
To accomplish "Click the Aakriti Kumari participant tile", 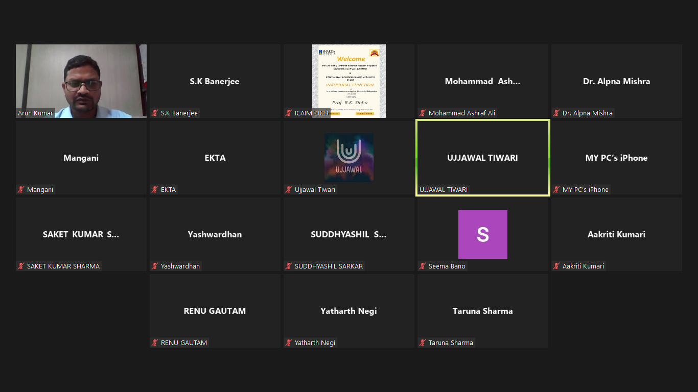I will 616,234.
